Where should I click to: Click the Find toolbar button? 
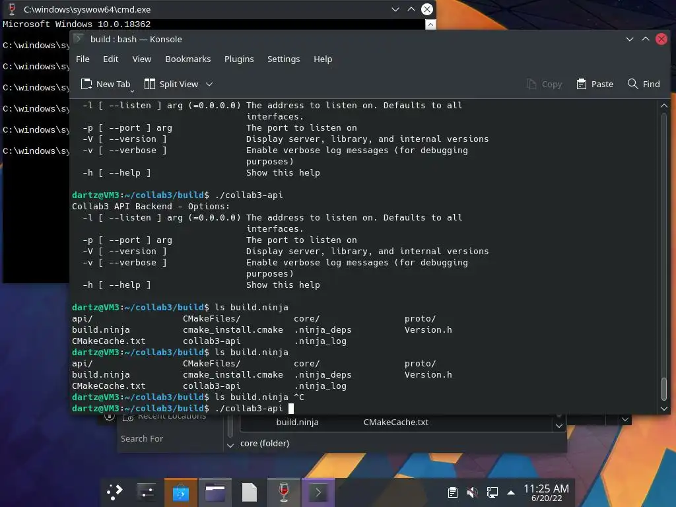[644, 84]
